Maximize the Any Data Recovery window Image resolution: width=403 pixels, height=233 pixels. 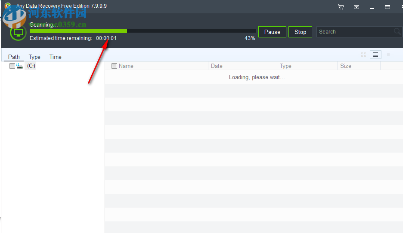387,7
